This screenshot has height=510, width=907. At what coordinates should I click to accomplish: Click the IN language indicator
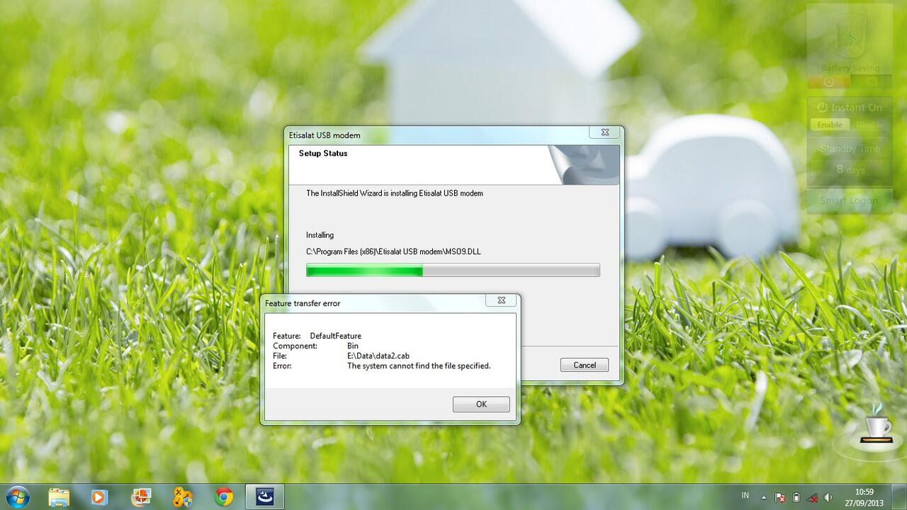coord(745,496)
